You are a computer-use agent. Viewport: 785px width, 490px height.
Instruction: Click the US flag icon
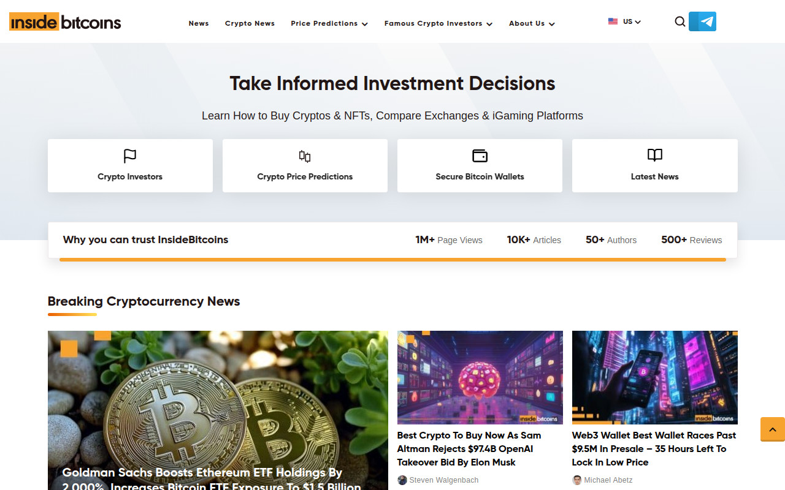[x=613, y=21]
